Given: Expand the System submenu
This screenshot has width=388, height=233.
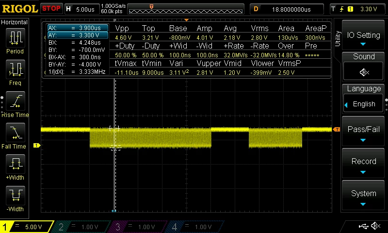Looking at the screenshot, I should (x=363, y=196).
